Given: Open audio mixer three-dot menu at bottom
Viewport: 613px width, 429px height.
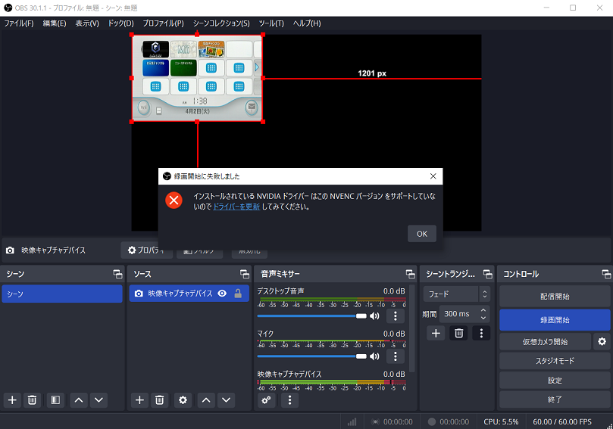Looking at the screenshot, I should (x=289, y=400).
